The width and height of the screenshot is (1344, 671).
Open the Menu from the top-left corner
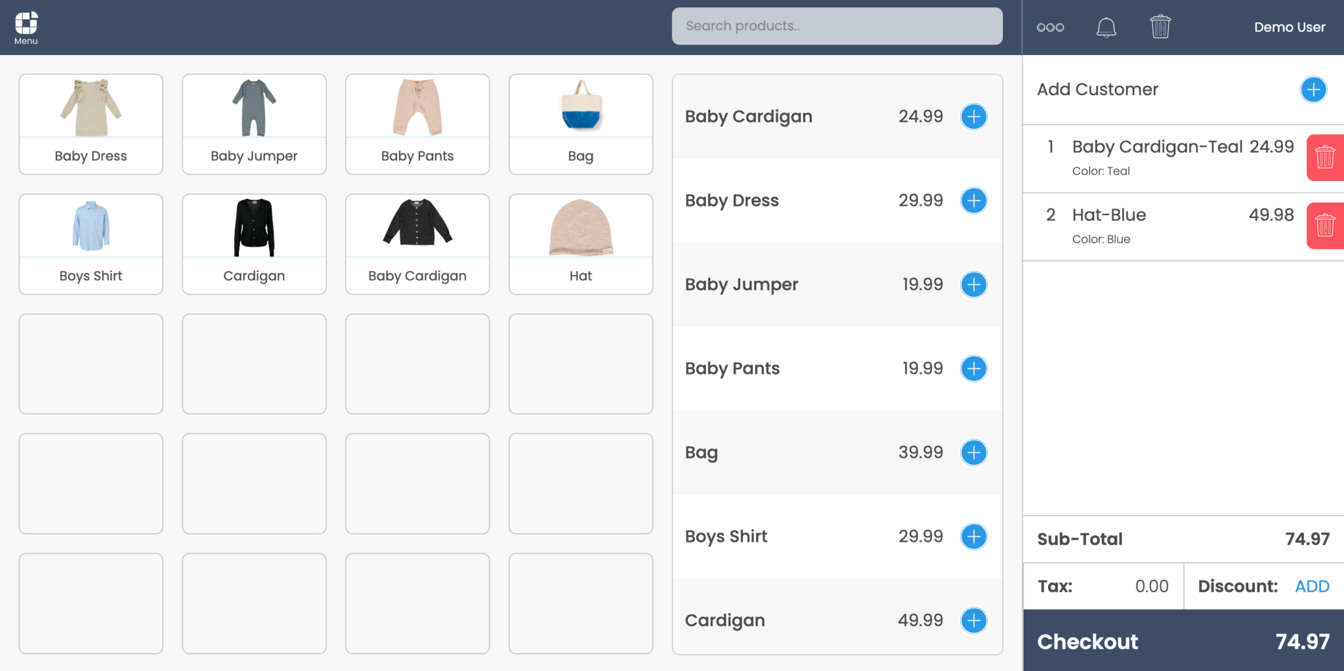pos(26,26)
